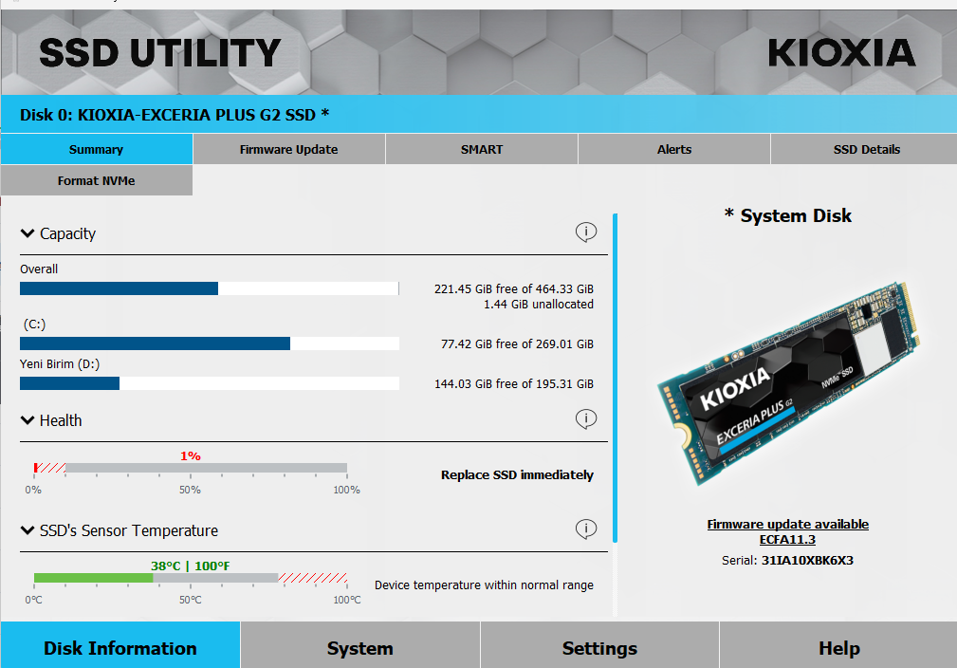Open the SMART tab
The image size is (957, 668).
tap(482, 149)
